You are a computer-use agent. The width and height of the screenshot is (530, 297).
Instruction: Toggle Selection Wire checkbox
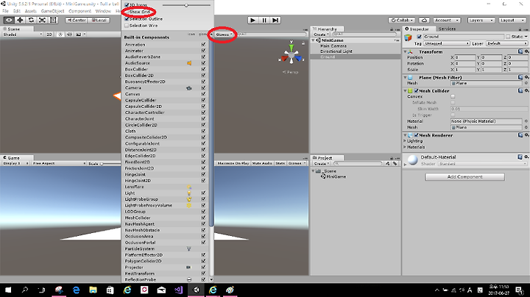(127, 26)
